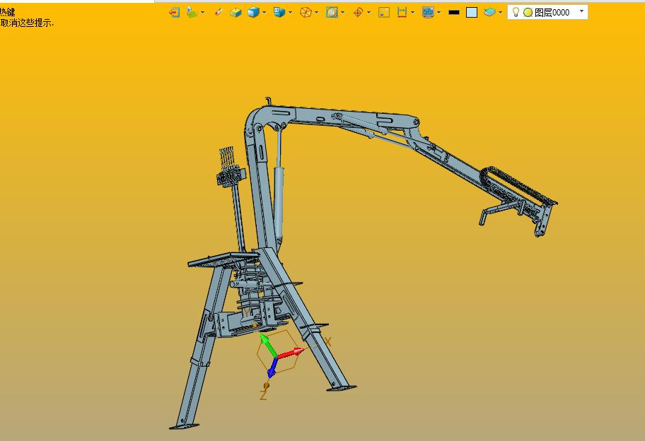Click the align-to-plane tool icon
Viewport: 645px width, 441px height.
click(x=191, y=13)
